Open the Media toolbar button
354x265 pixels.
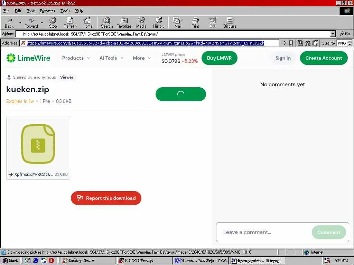click(141, 22)
